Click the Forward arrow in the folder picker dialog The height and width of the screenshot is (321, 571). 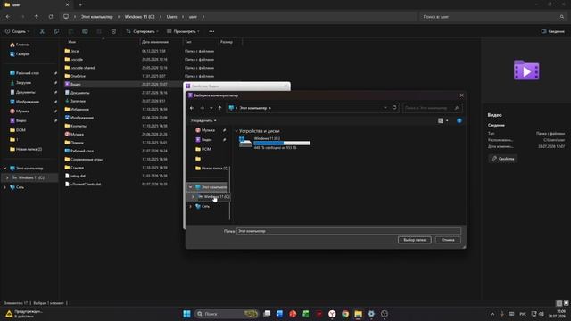coord(203,108)
